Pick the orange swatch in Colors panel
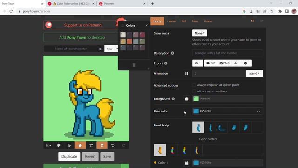Screen dimensions: 298x168 click(x=129, y=41)
